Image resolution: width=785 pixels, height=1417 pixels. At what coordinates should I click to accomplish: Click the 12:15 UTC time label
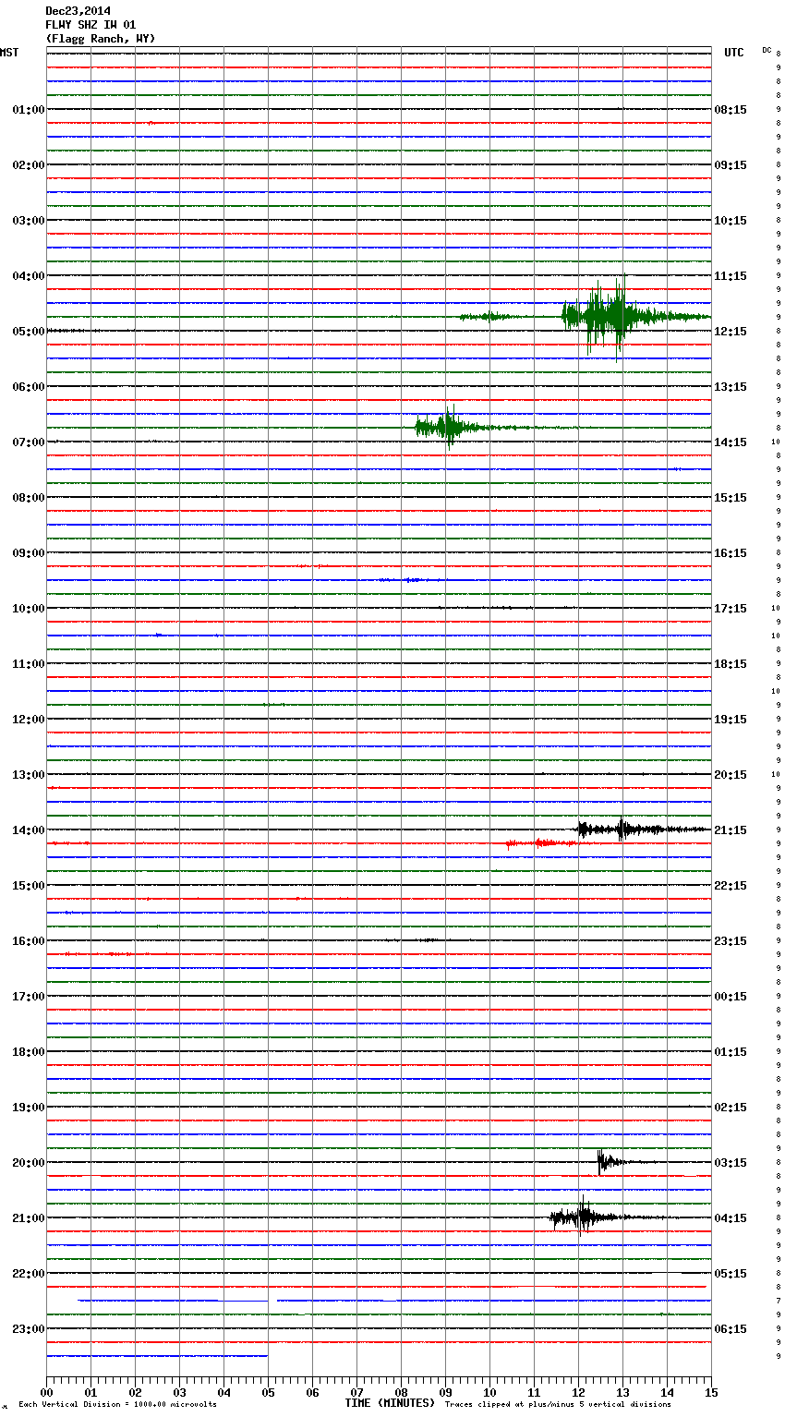pos(731,332)
